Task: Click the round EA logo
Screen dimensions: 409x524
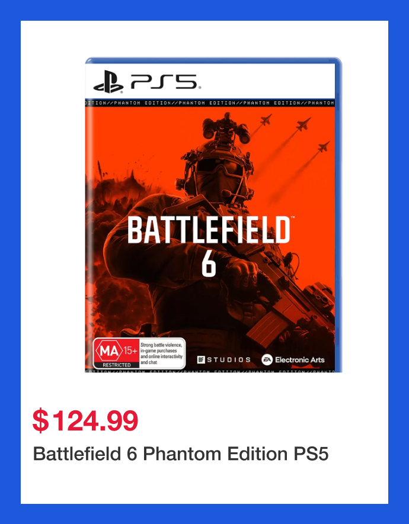Action: [267, 359]
